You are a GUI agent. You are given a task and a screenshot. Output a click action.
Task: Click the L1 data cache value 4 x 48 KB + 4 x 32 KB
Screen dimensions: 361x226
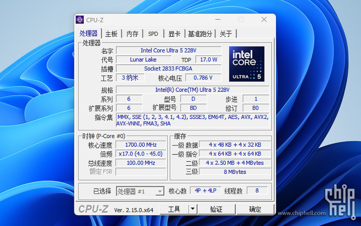click(235, 145)
